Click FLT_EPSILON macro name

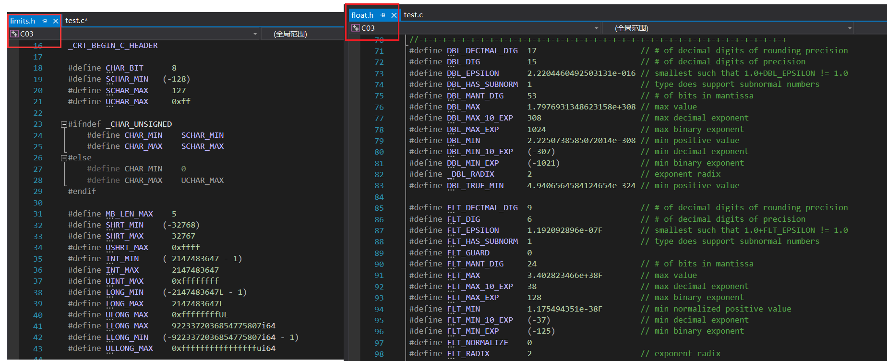click(x=473, y=230)
